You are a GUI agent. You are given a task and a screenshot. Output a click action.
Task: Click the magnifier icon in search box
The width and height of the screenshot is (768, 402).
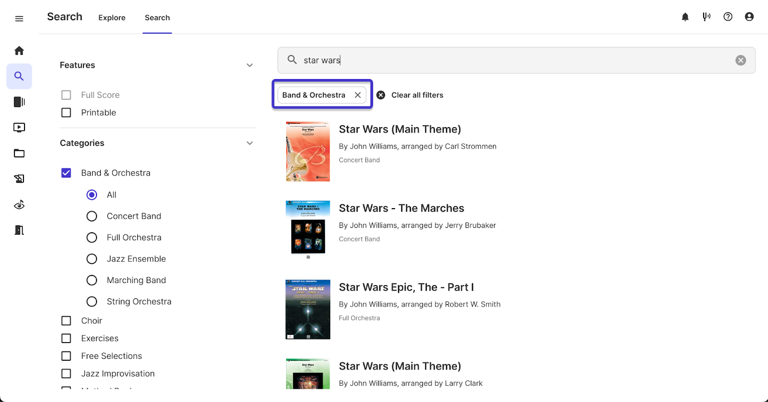[292, 60]
